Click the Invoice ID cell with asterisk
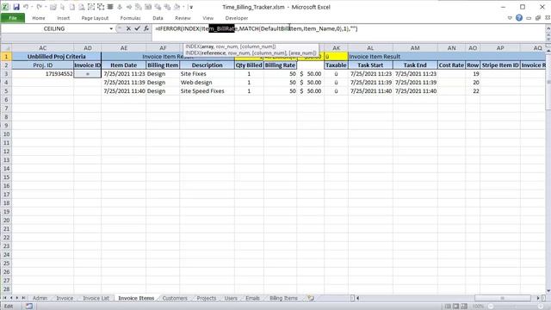The image size is (551, 310). pos(88,74)
